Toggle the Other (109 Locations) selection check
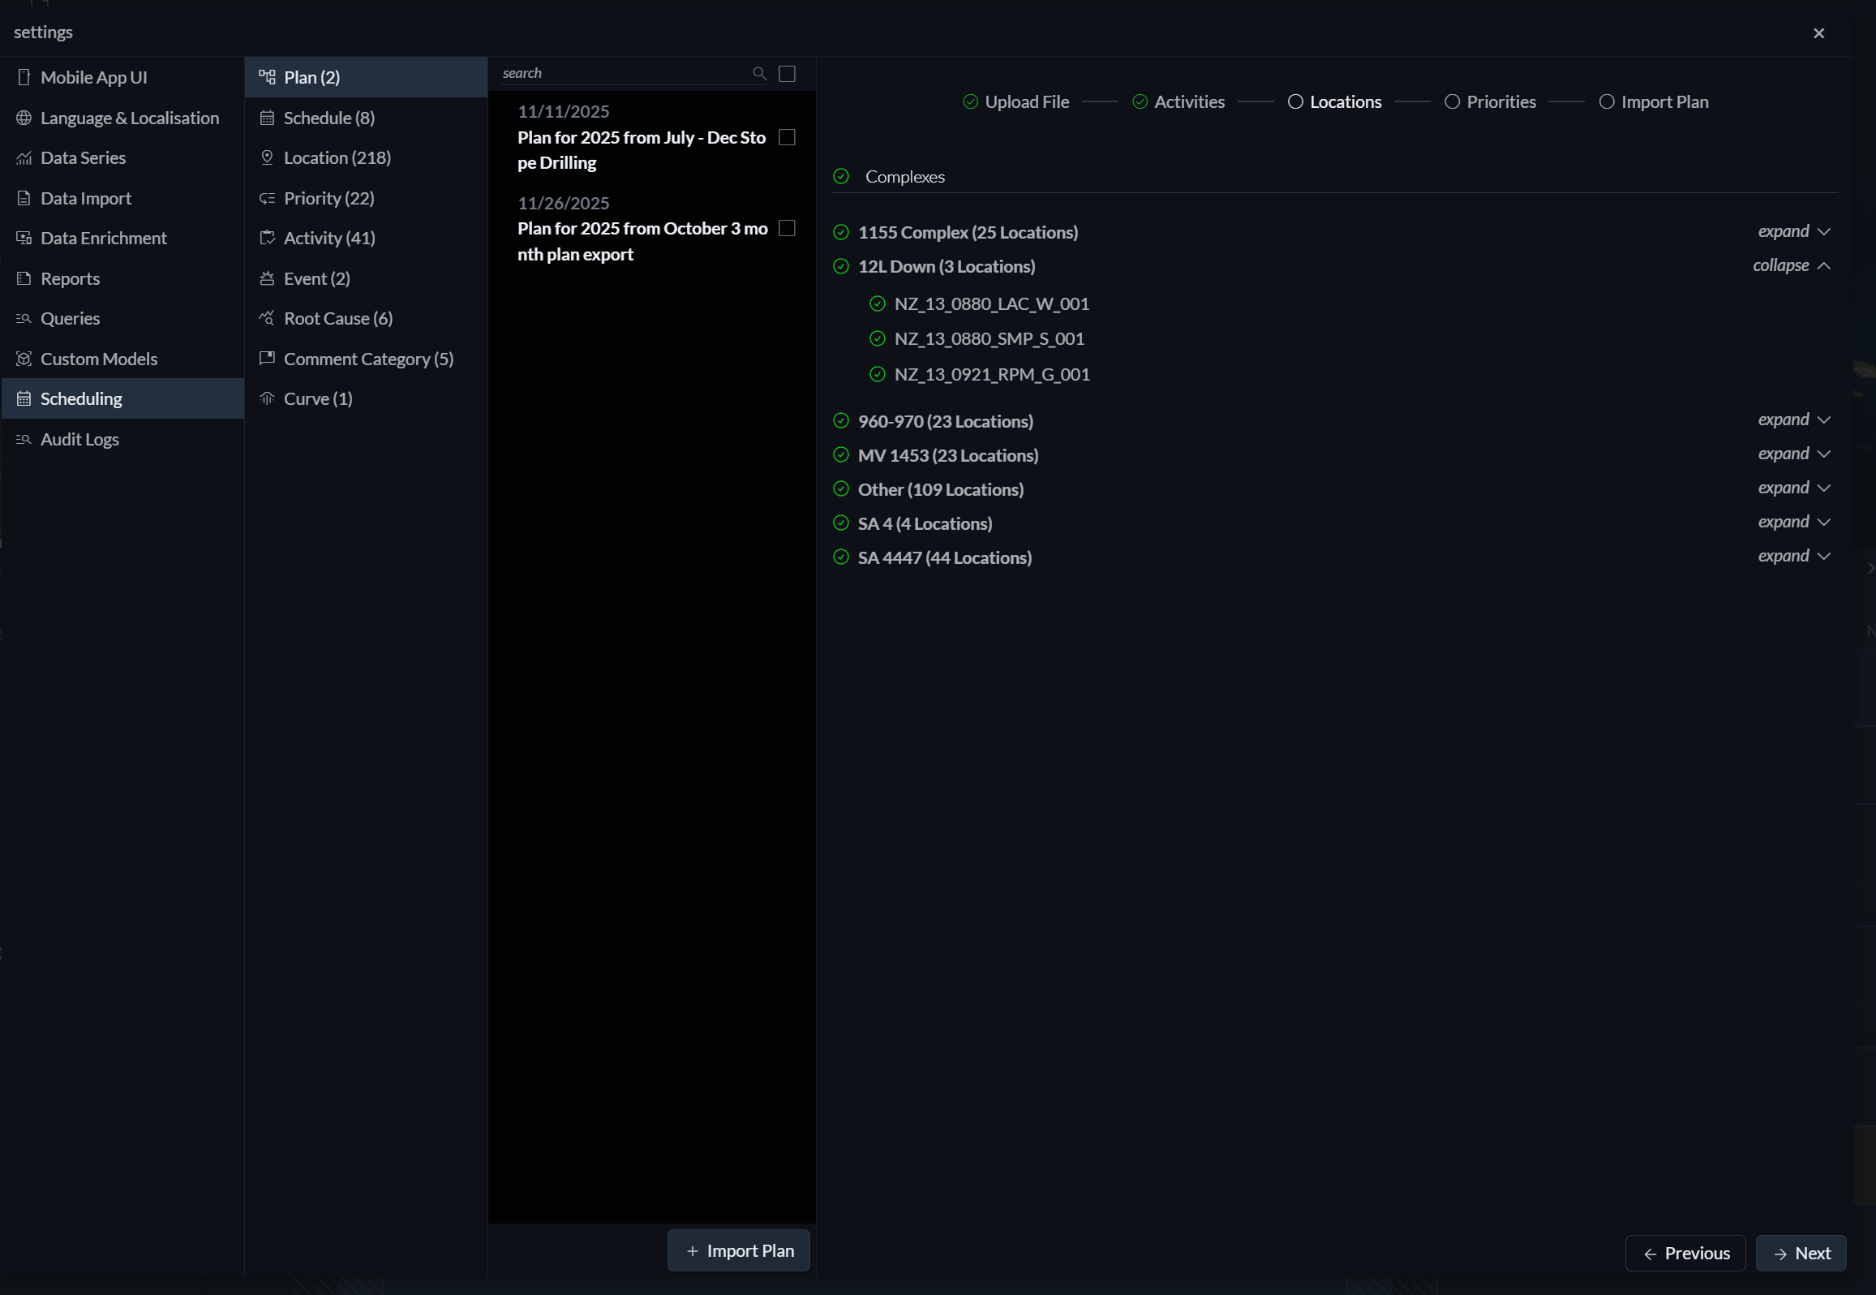 [841, 488]
